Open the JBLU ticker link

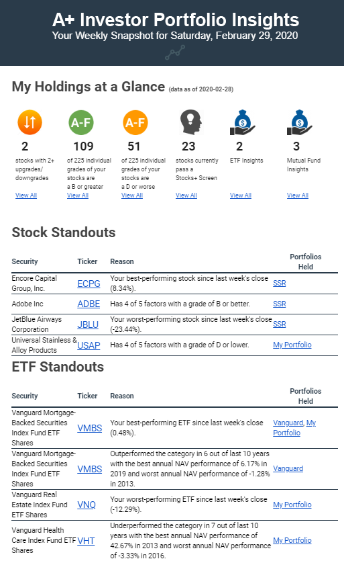point(88,325)
